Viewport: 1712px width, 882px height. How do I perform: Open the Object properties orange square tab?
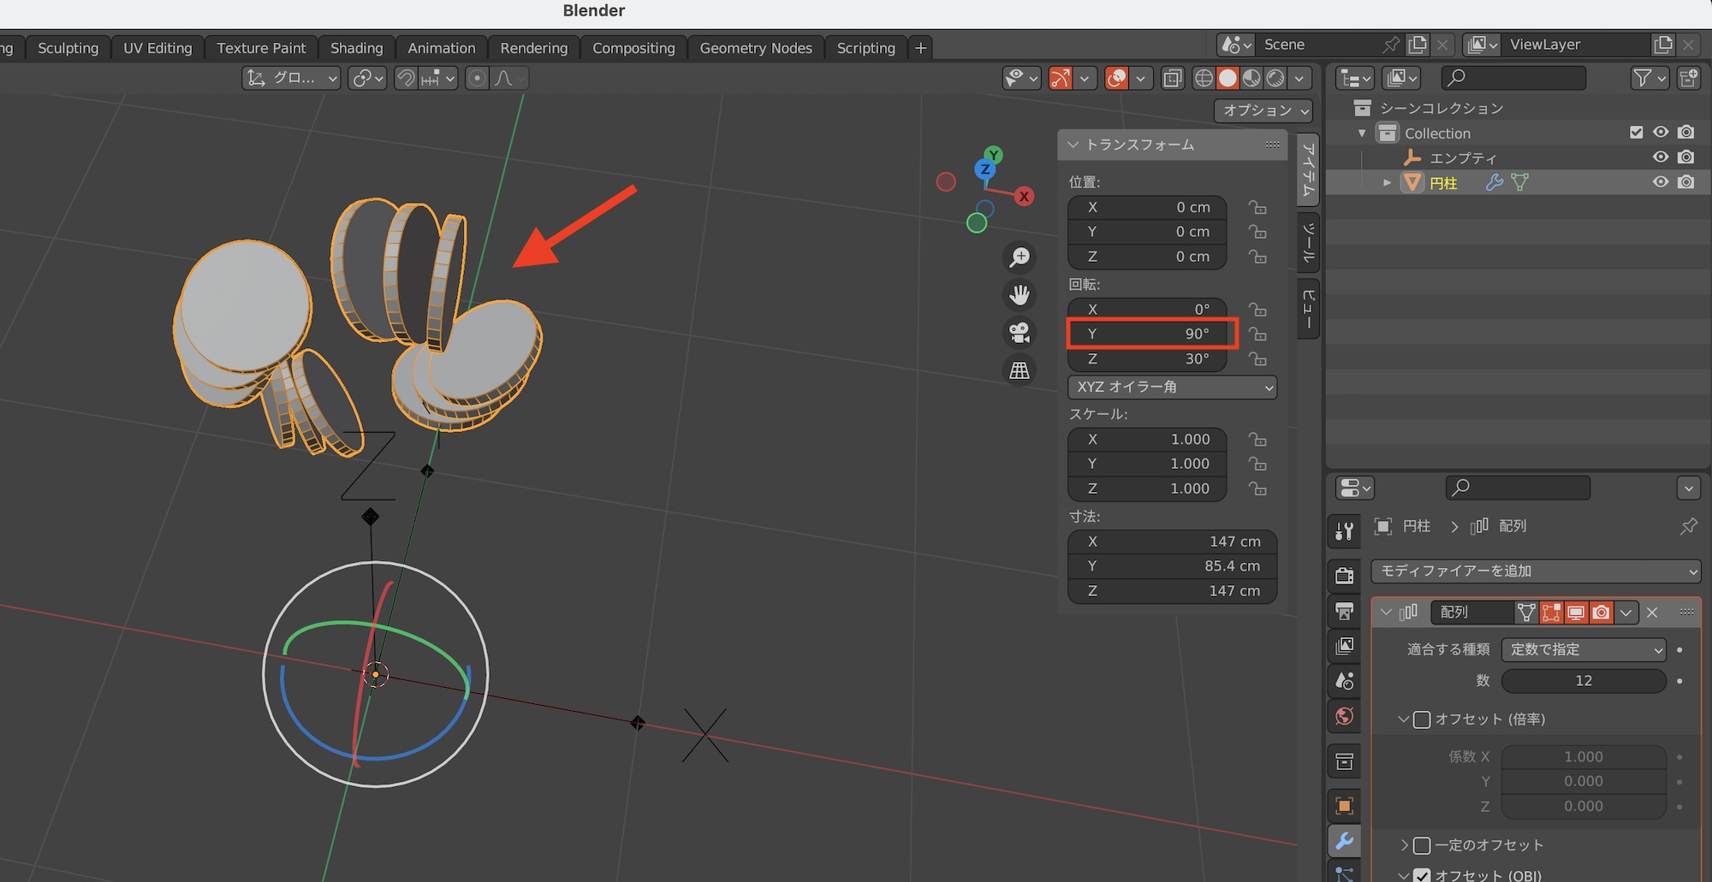point(1345,805)
